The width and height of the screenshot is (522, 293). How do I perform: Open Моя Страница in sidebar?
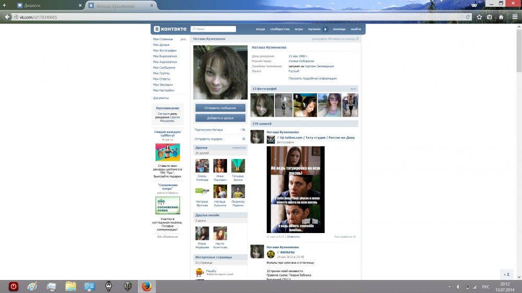163,39
